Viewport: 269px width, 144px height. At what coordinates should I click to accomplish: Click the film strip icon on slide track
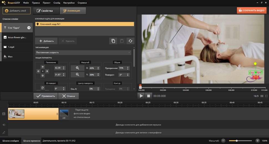coord(4,114)
